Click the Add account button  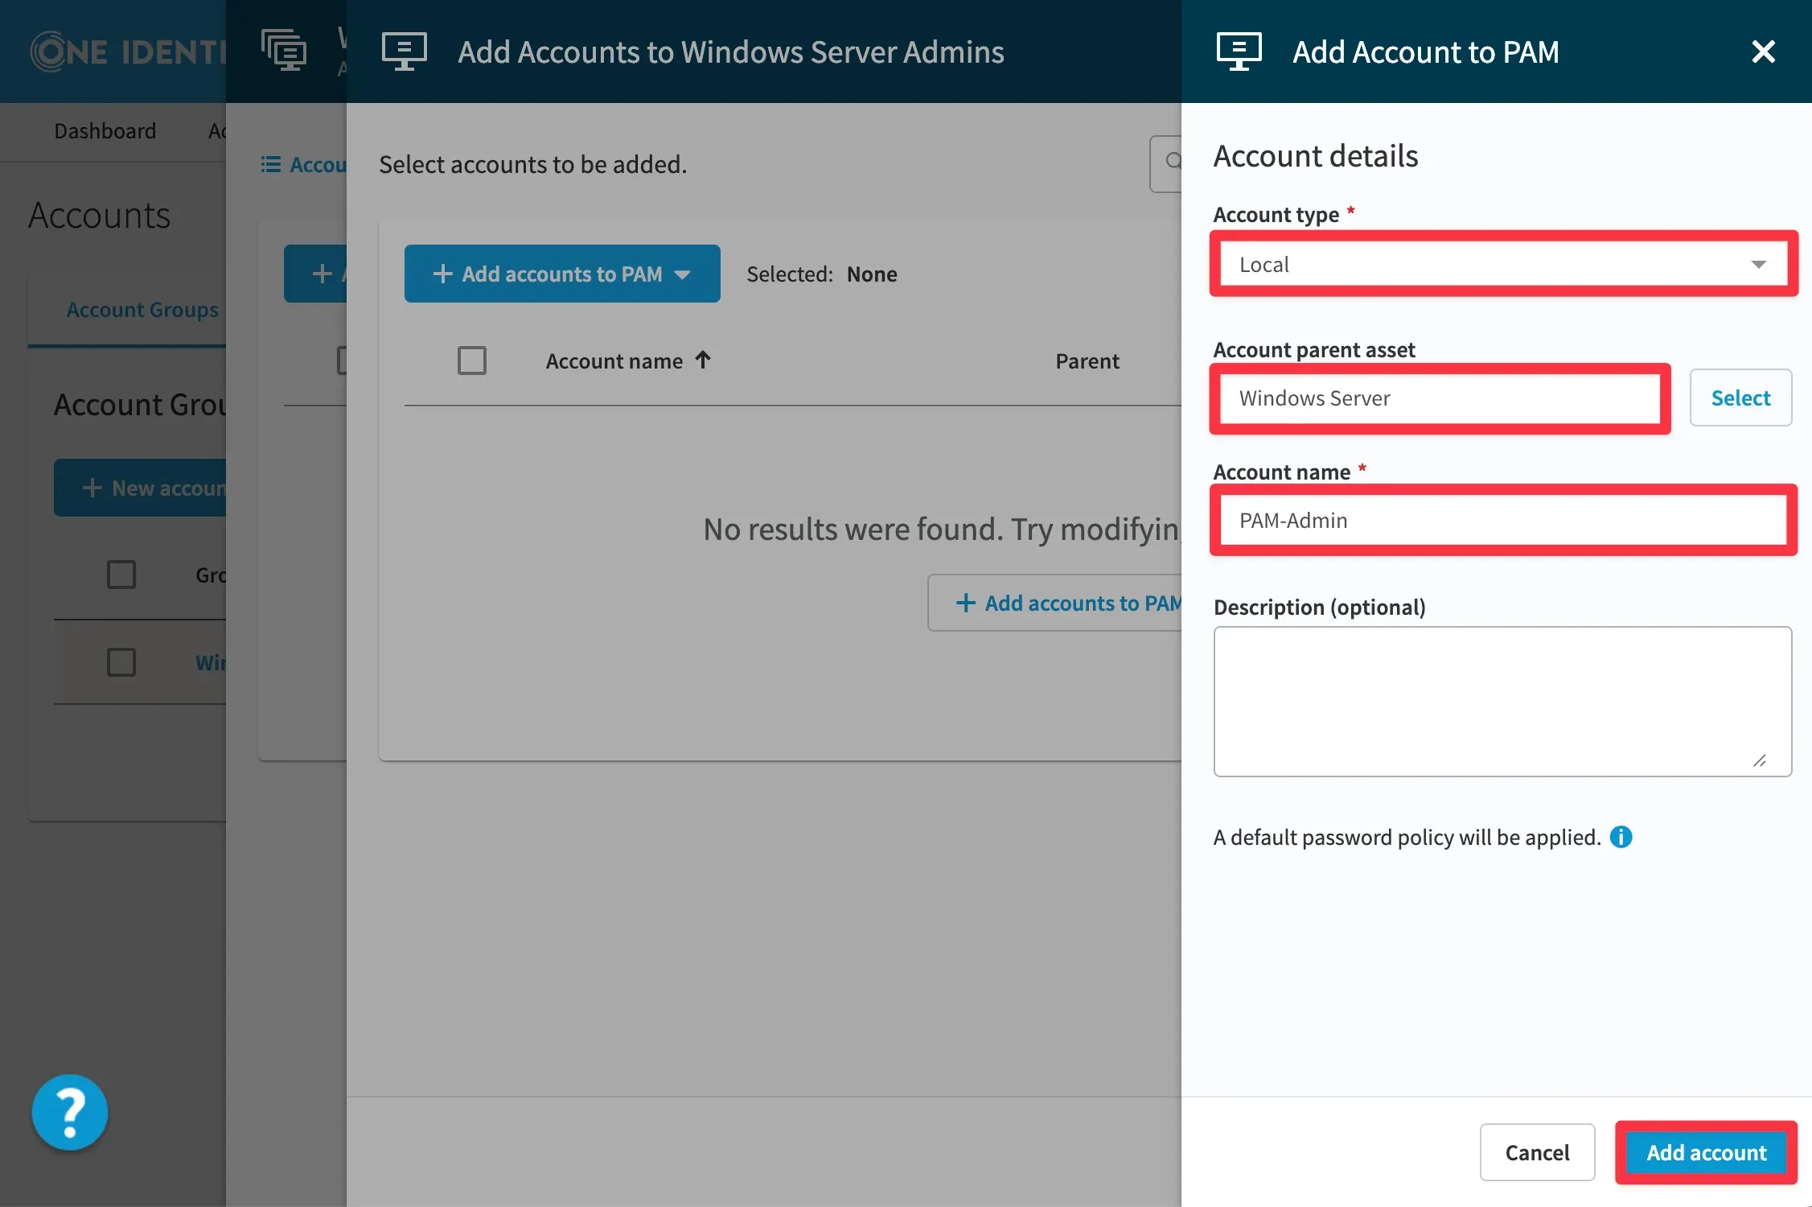[1706, 1152]
